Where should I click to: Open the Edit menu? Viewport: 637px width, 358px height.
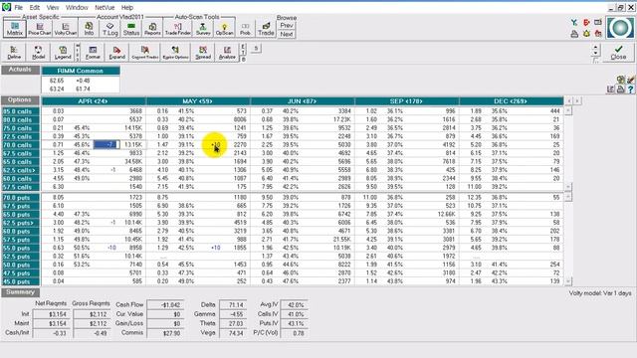click(35, 7)
